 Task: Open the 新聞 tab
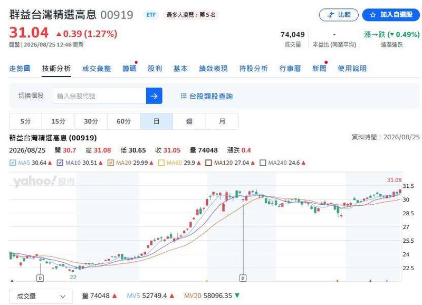319,69
